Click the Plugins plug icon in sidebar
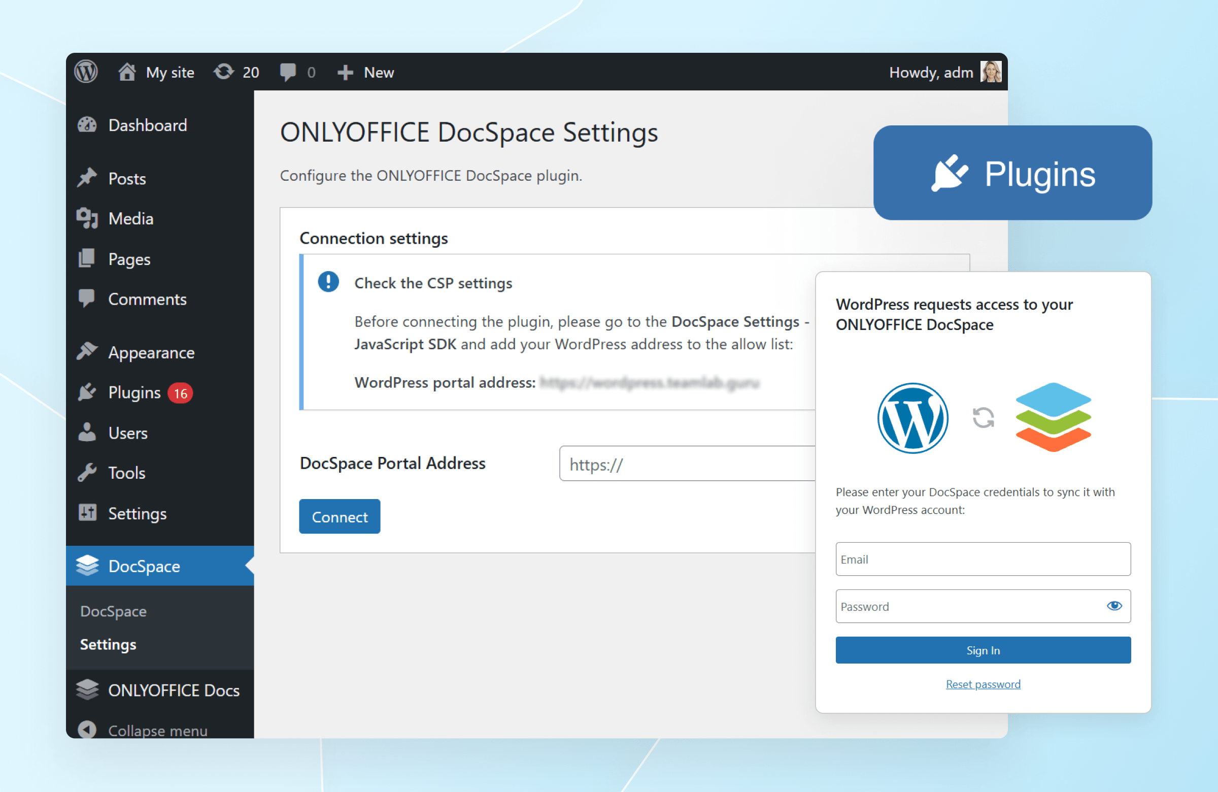Image resolution: width=1218 pixels, height=792 pixels. [87, 392]
